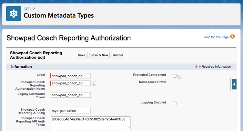Click the Protected Component label
This screenshot has width=243, height=131.
[x=150, y=75]
